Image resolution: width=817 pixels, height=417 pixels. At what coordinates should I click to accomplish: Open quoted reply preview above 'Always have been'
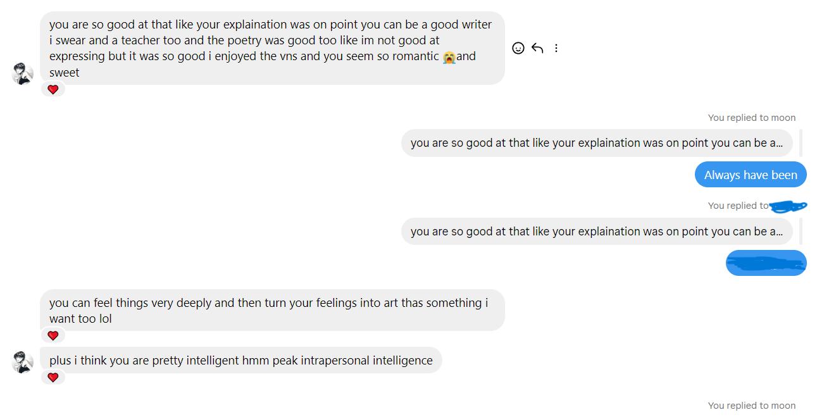pos(596,143)
